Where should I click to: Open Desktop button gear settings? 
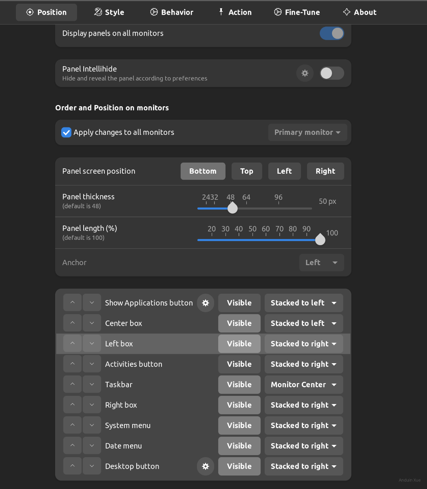tap(206, 467)
